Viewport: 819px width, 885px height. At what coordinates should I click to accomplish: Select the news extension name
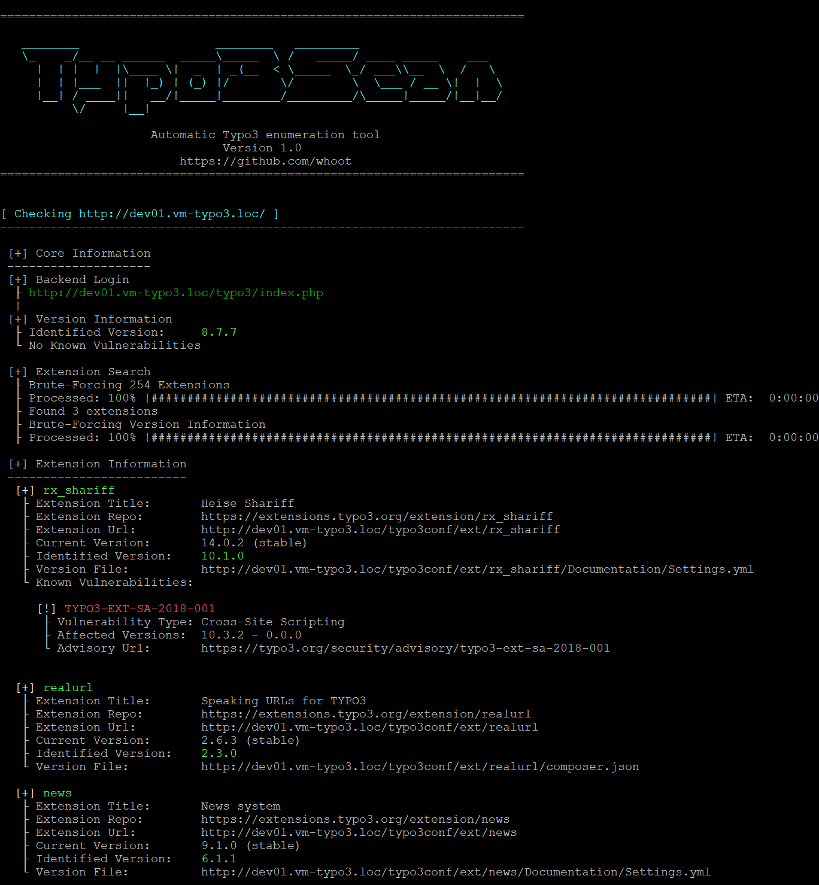57,793
